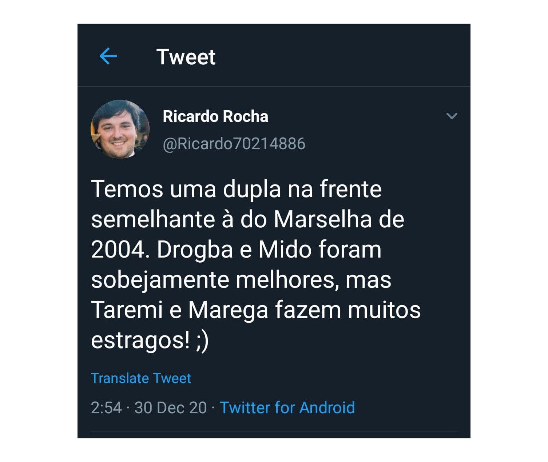Viewport: 548px width, 462px height.
Task: Click the winking emoticon ending the tweet
Action: [x=202, y=341]
